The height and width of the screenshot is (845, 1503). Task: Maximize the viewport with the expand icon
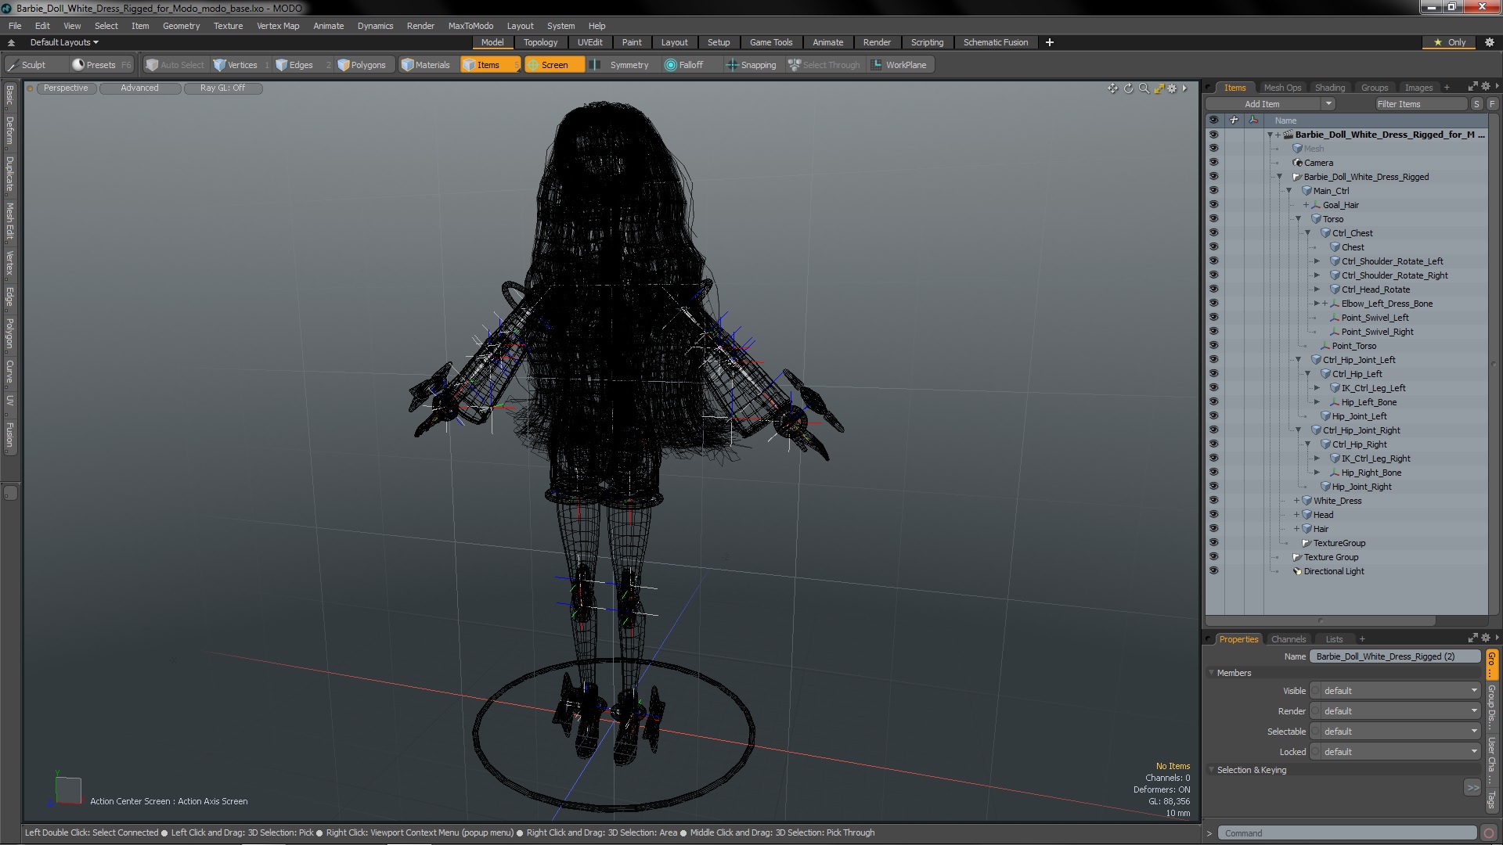tap(1159, 88)
